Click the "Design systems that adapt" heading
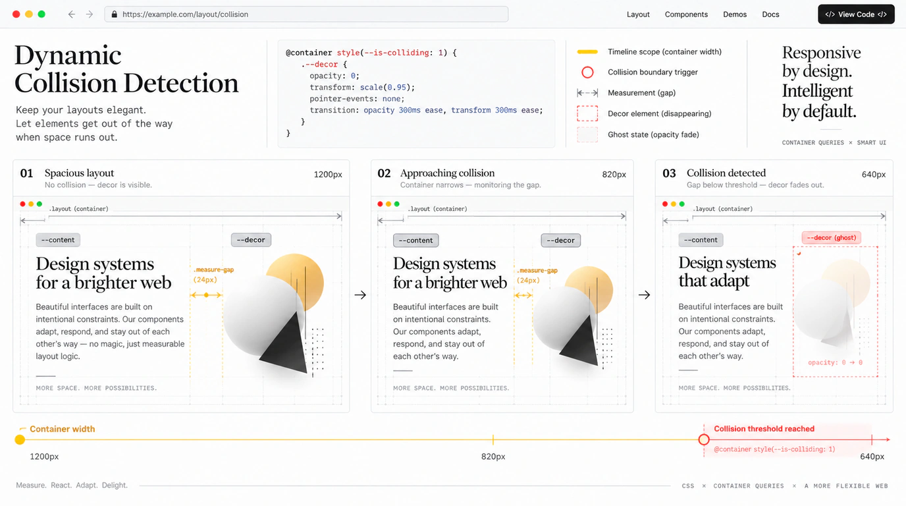The width and height of the screenshot is (906, 506). [727, 271]
